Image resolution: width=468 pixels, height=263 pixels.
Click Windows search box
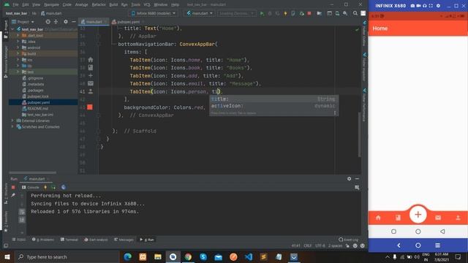(x=67, y=256)
